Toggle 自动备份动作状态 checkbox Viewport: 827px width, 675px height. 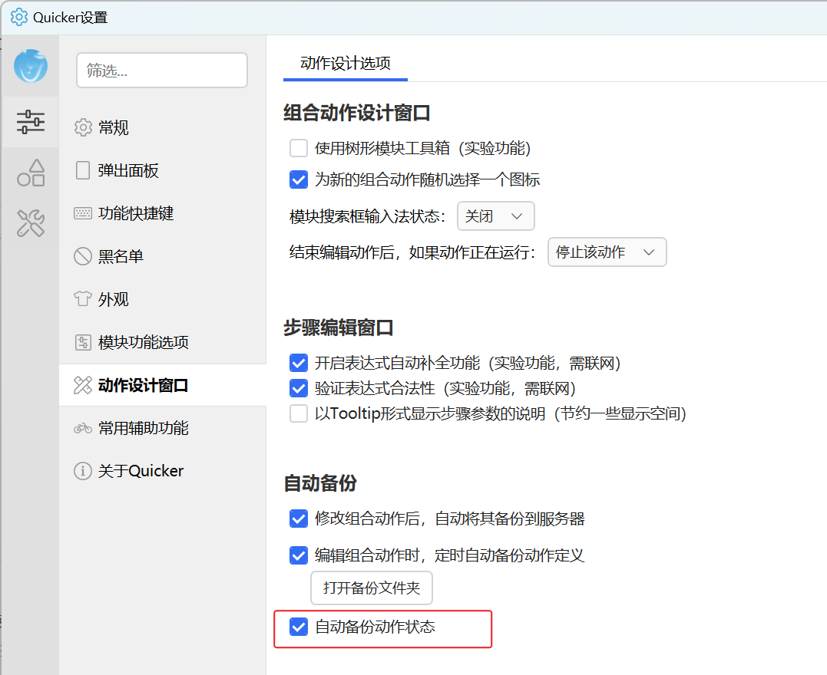[x=299, y=627]
